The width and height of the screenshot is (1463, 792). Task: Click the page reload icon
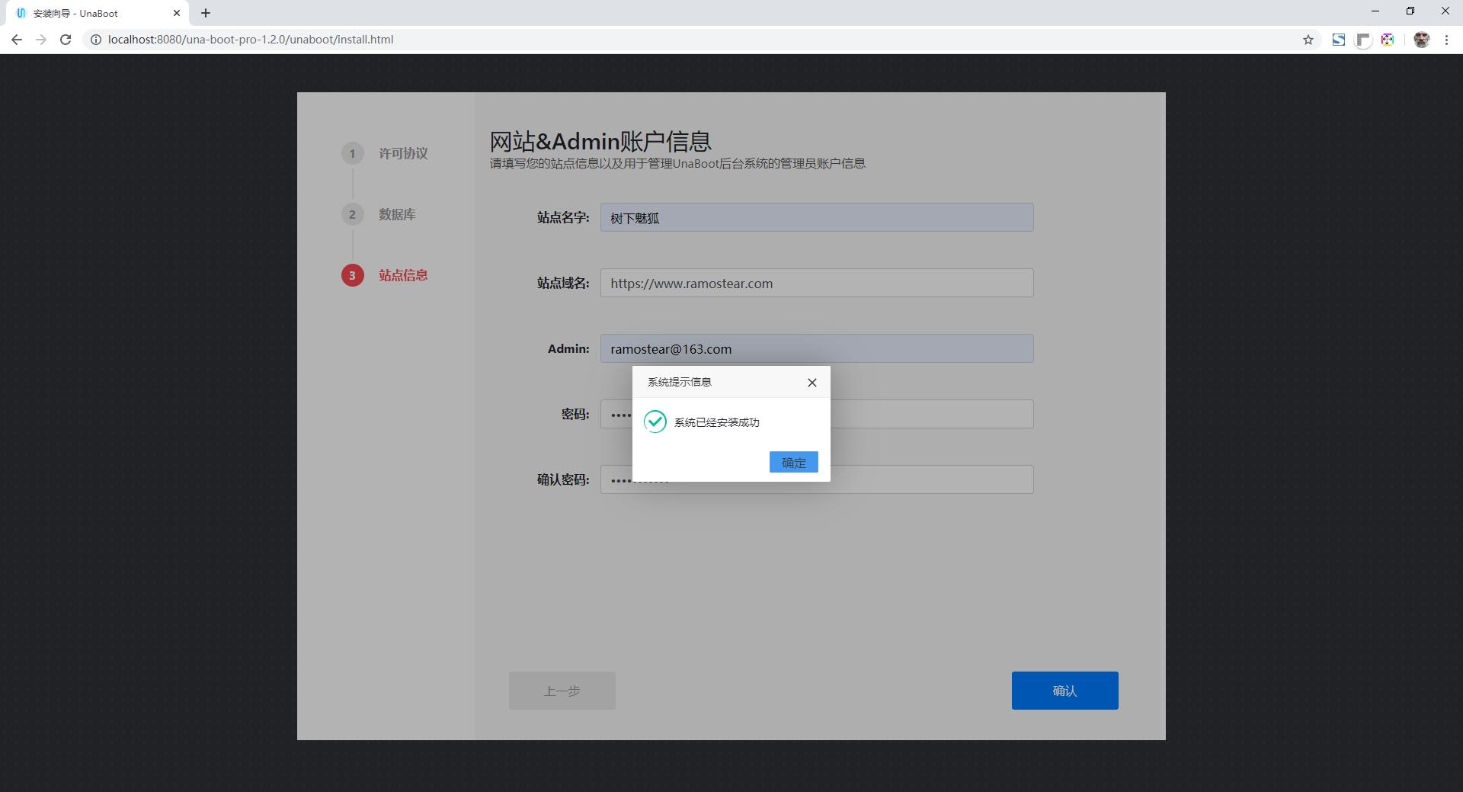(66, 39)
